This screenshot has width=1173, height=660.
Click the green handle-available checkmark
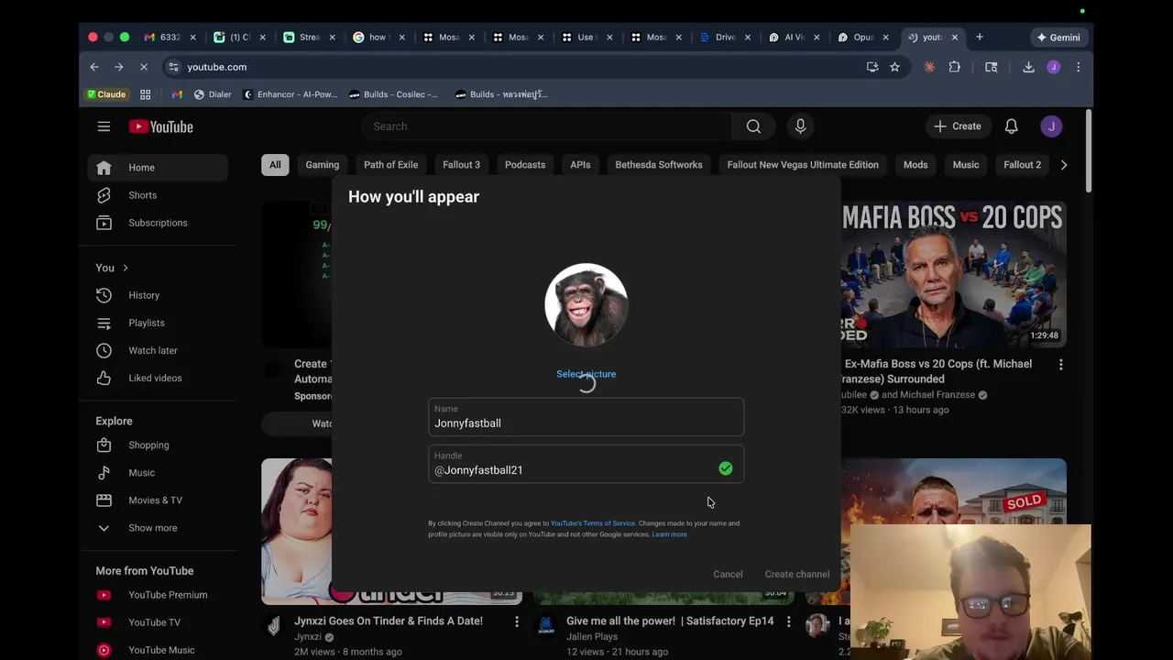point(725,469)
